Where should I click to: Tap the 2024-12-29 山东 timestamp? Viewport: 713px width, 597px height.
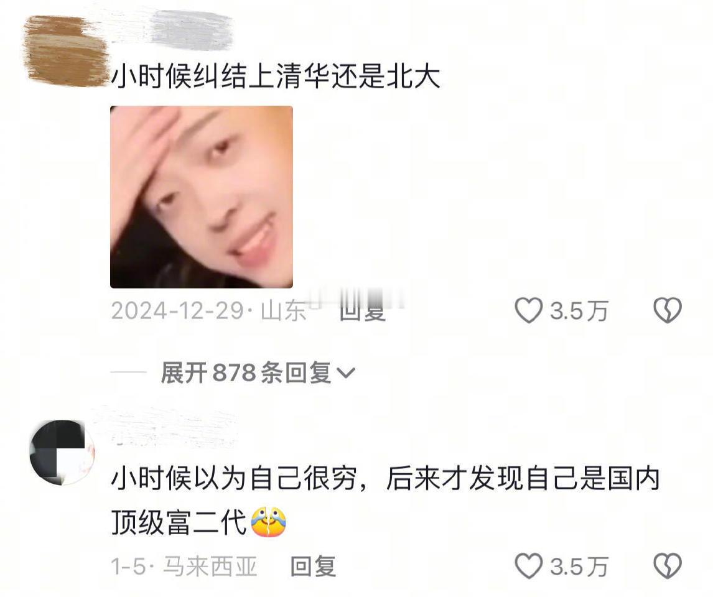coord(209,311)
